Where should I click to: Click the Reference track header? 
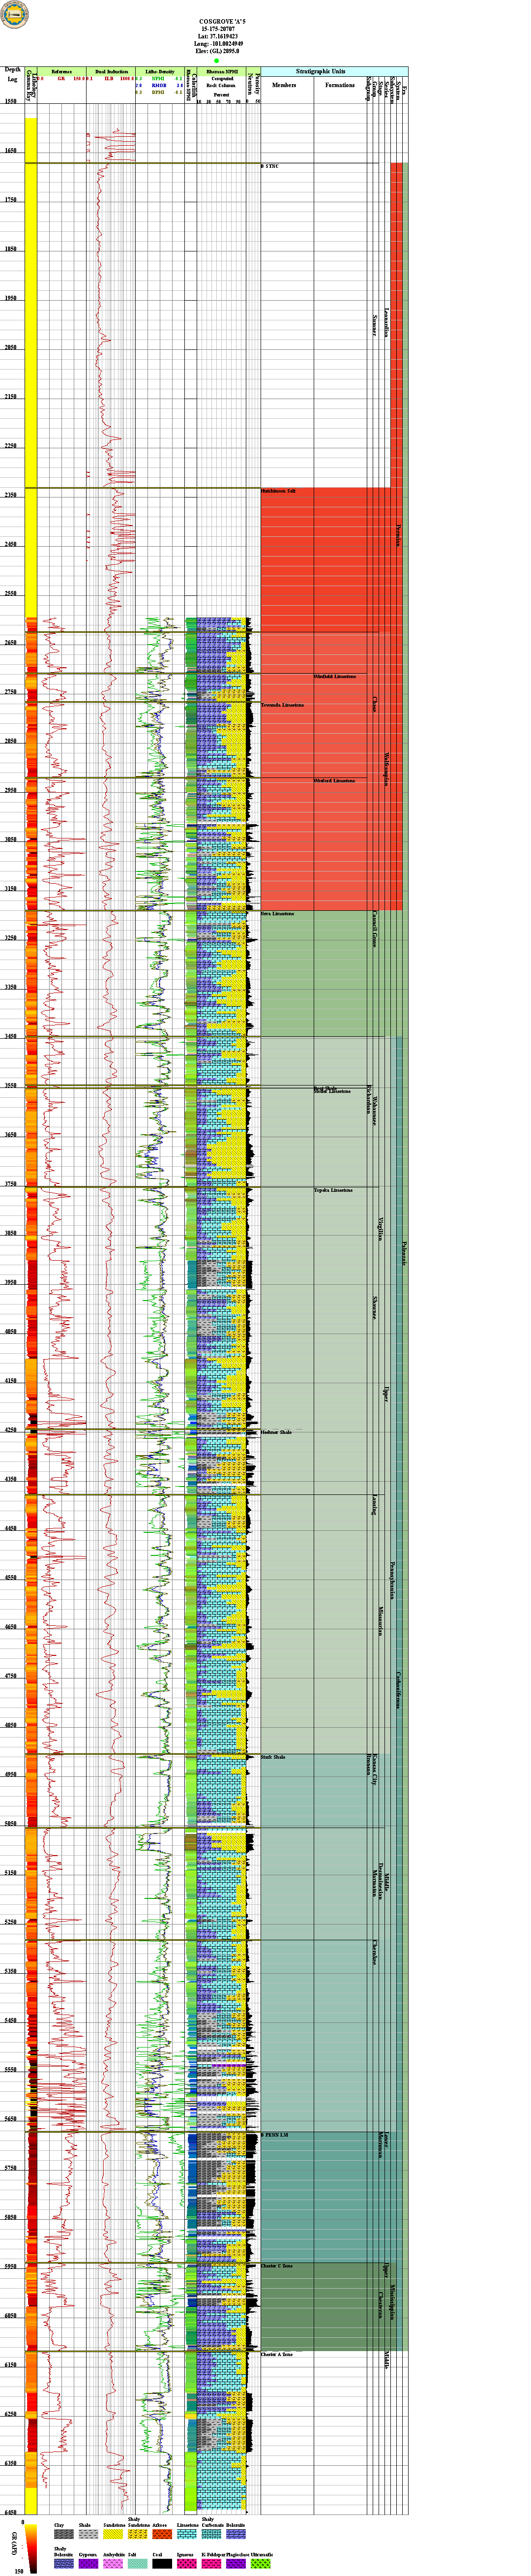pyautogui.click(x=61, y=72)
